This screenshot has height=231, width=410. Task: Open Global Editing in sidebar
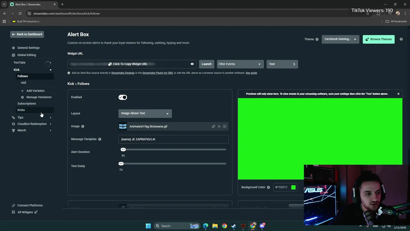pyautogui.click(x=27, y=55)
